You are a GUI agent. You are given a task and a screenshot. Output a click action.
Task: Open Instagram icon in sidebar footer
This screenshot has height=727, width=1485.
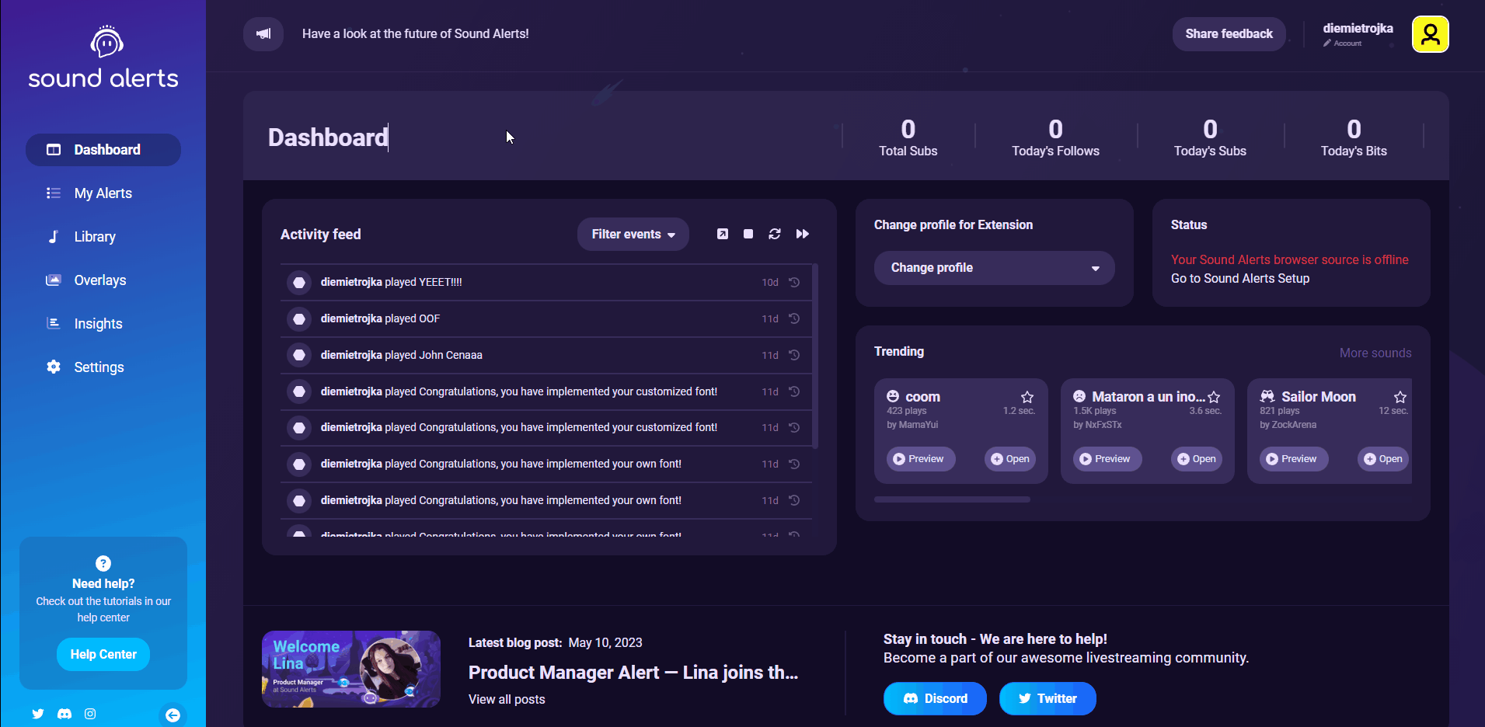pos(90,714)
